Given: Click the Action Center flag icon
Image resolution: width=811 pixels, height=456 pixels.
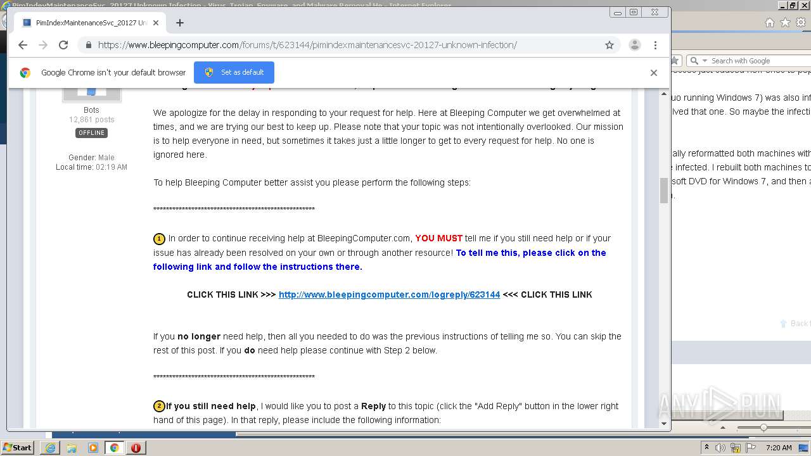Looking at the screenshot, I should 750,448.
